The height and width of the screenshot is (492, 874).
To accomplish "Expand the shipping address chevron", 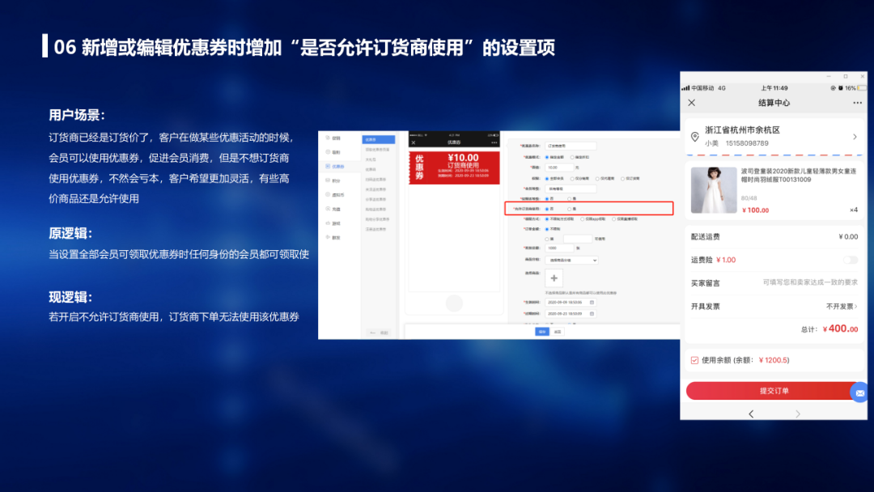I will click(x=855, y=137).
